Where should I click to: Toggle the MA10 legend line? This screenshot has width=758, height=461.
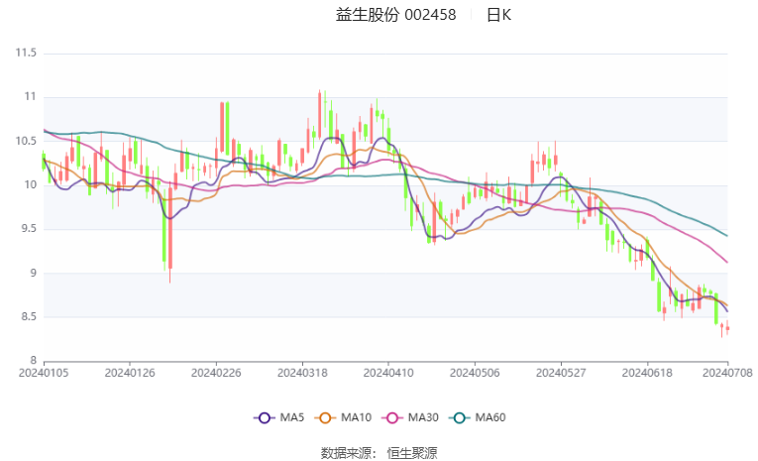coord(343,417)
